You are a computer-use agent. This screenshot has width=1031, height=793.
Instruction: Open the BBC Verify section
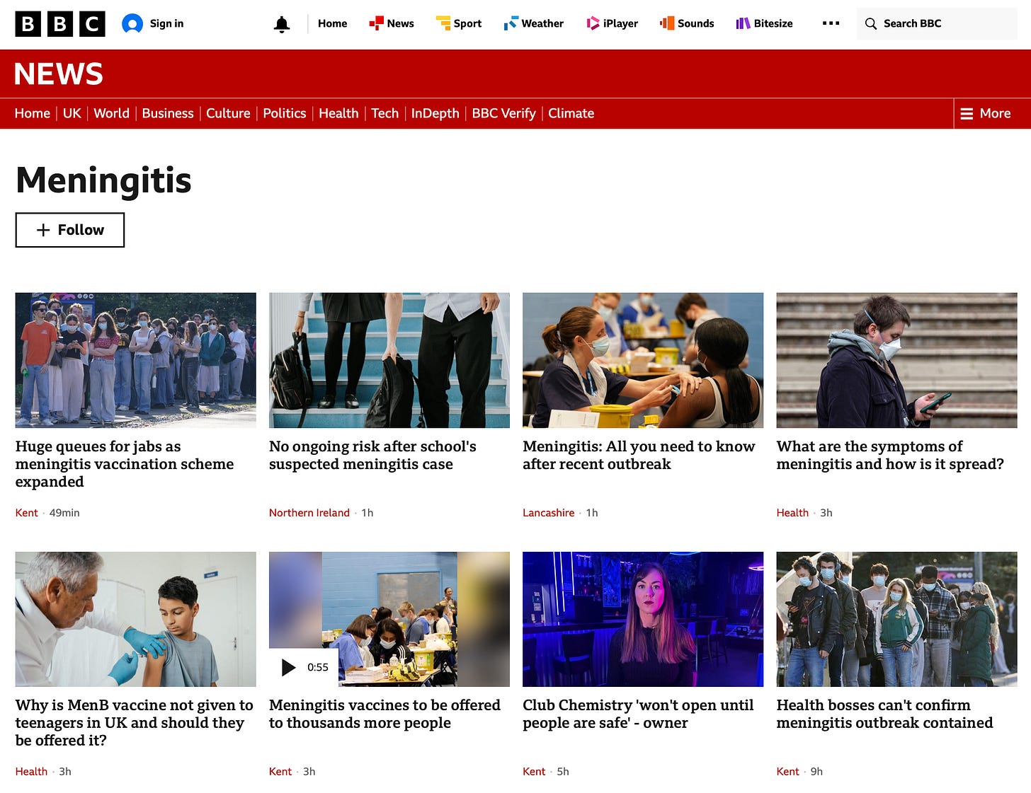[x=503, y=114]
